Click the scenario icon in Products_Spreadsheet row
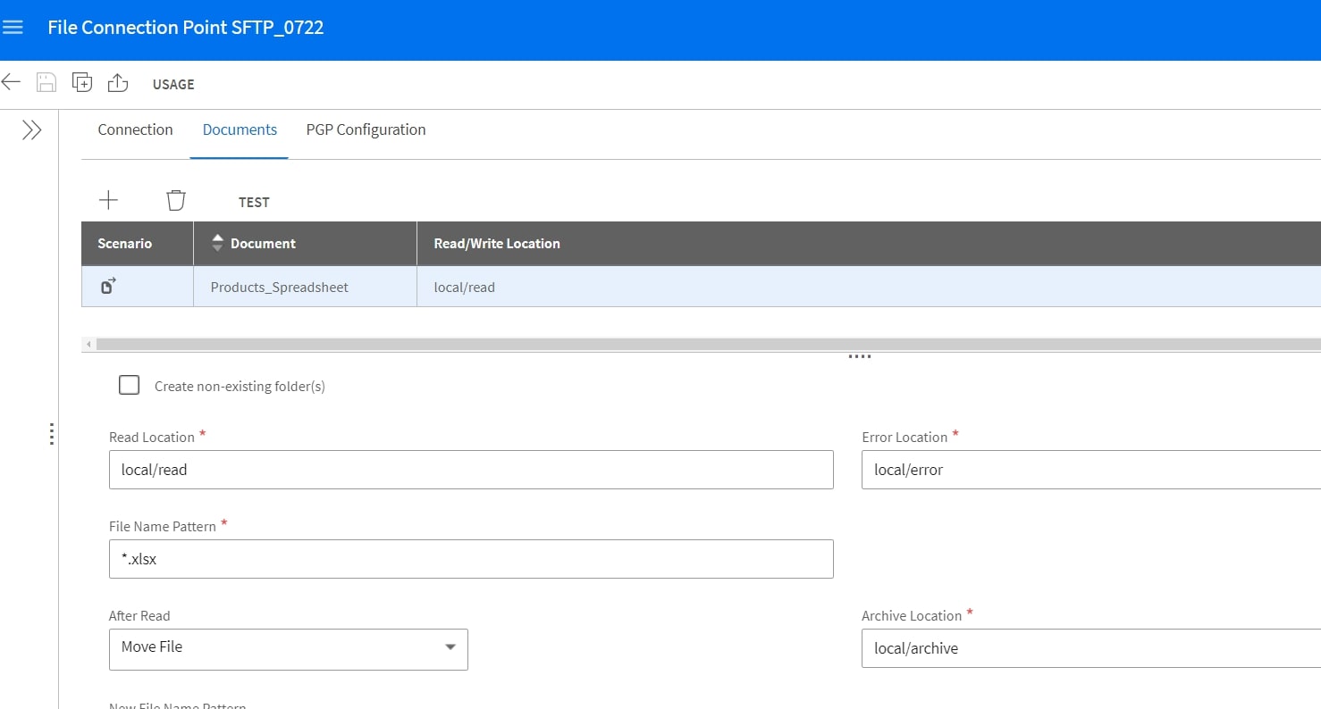The width and height of the screenshot is (1321, 709). [108, 287]
